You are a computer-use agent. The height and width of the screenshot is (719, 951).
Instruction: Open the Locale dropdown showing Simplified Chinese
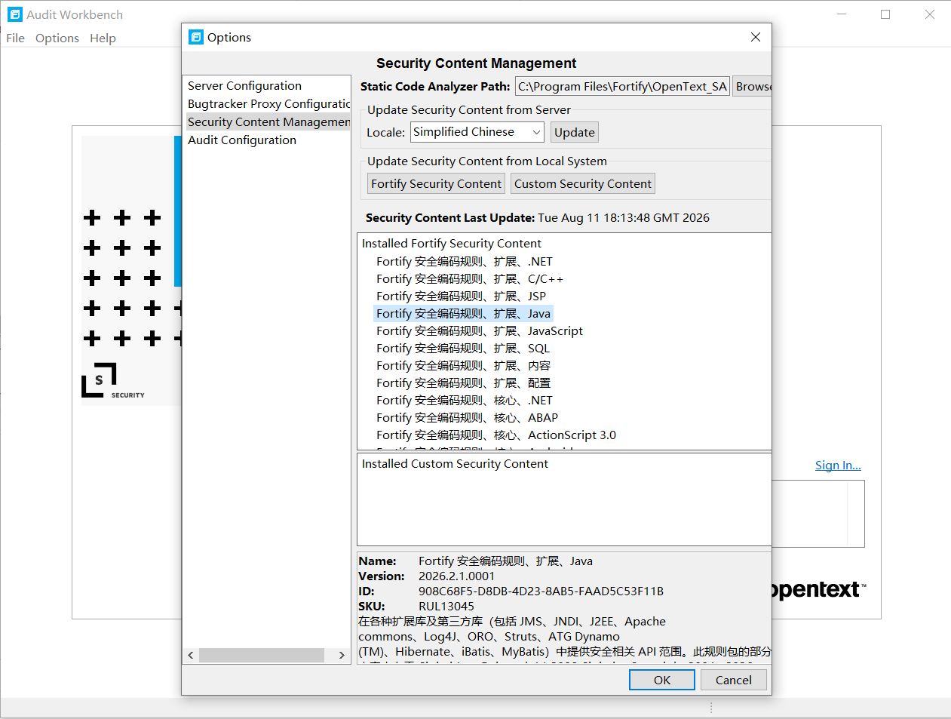tap(477, 132)
